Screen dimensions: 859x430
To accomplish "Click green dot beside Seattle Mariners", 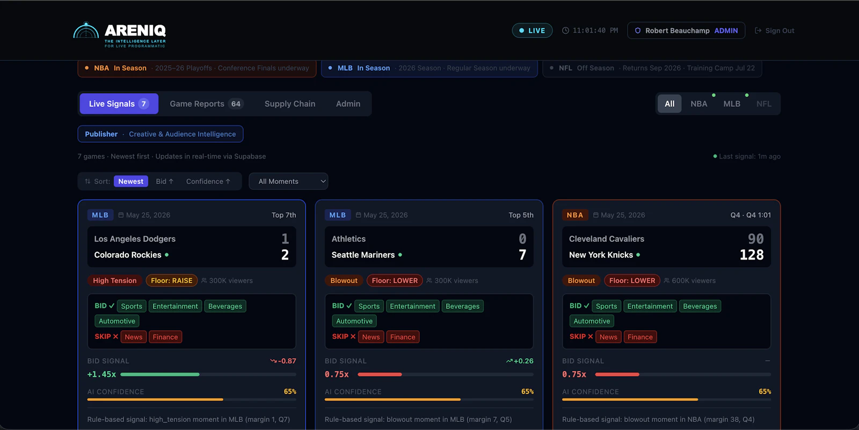I will 400,255.
